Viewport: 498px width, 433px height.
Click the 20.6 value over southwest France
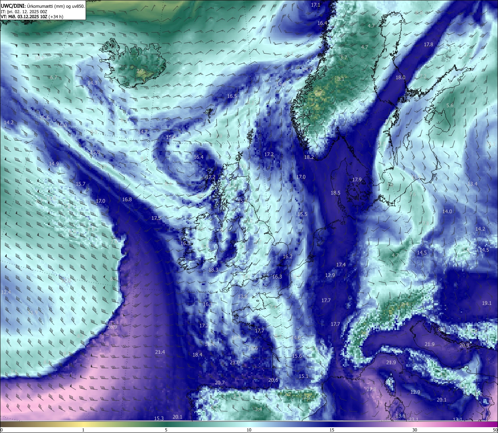[273, 380]
